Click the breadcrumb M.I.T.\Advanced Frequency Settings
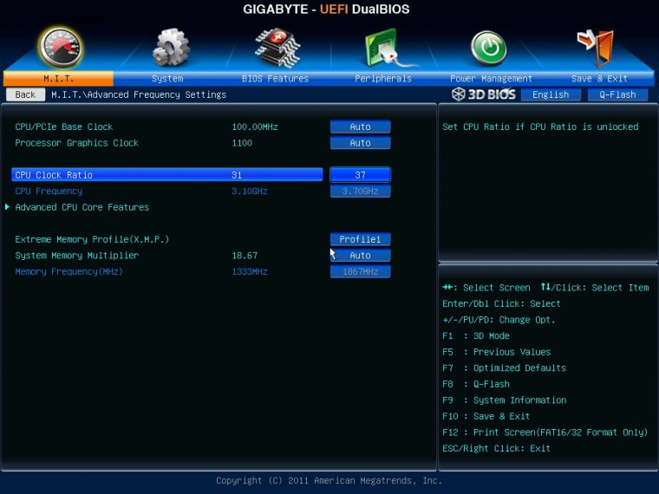 pos(139,94)
